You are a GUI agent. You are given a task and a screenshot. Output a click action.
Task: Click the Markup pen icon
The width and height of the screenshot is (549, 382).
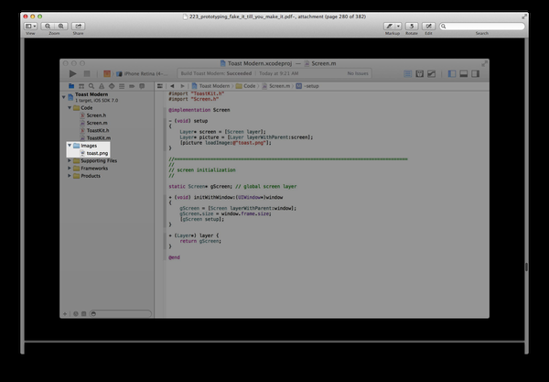pyautogui.click(x=390, y=27)
